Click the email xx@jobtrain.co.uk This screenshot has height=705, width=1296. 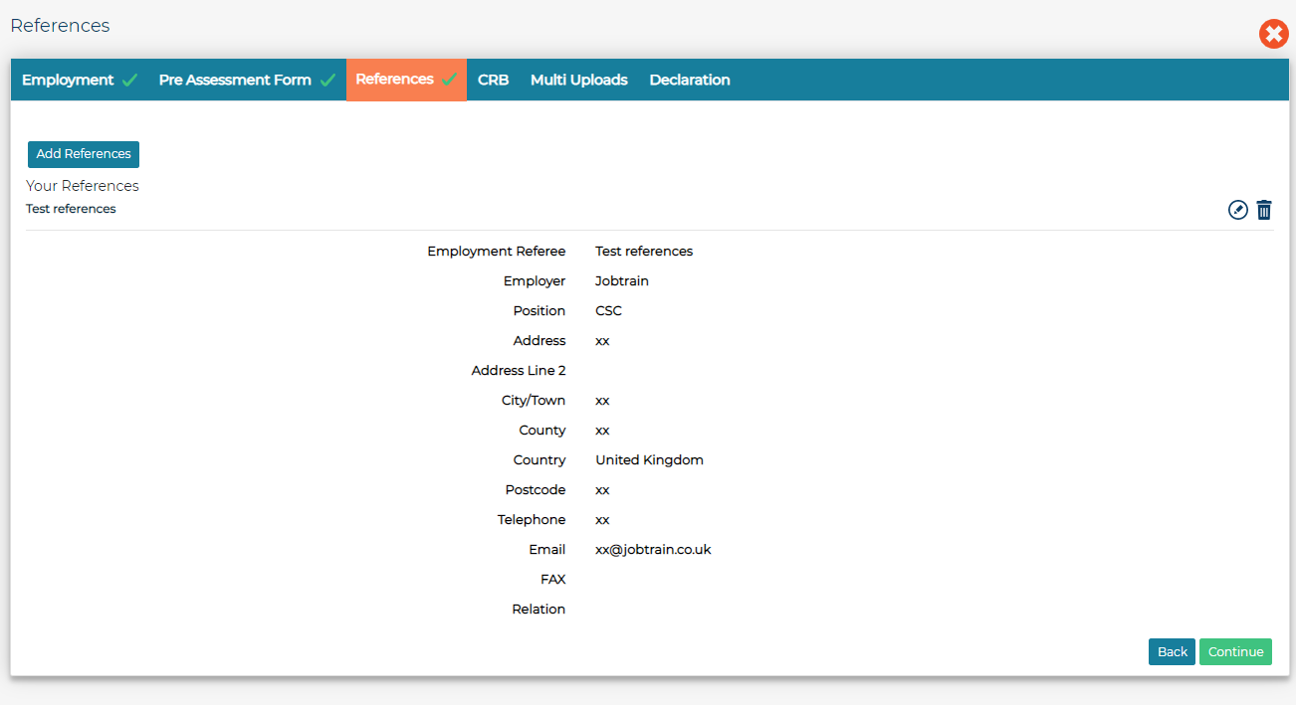[653, 549]
